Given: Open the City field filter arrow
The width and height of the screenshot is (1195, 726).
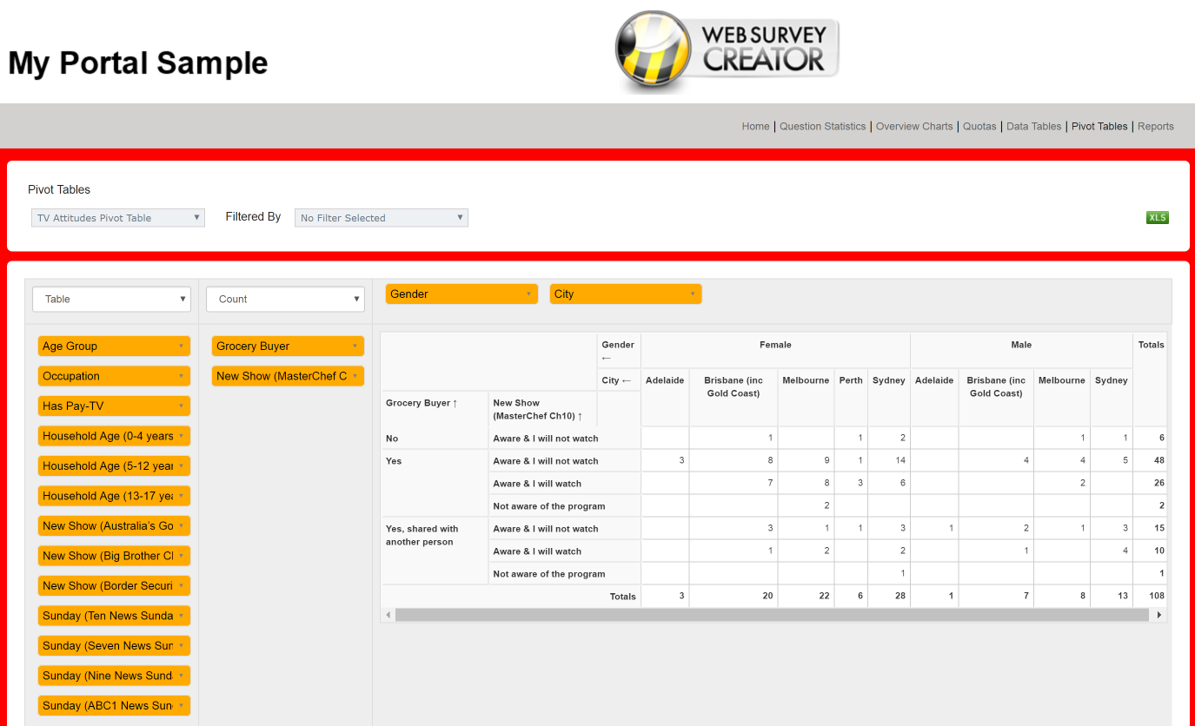Looking at the screenshot, I should tap(693, 294).
